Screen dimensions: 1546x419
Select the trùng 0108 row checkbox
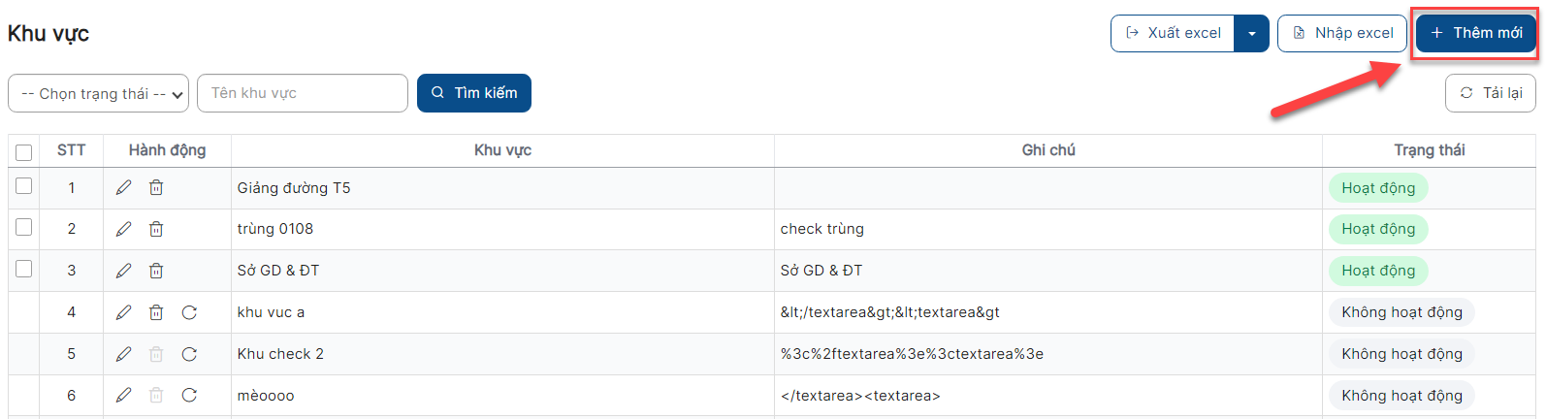[24, 227]
